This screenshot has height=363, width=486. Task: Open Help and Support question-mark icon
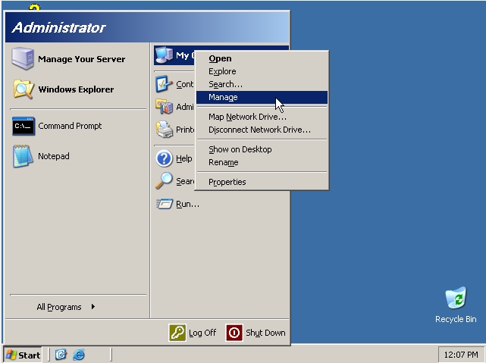[164, 158]
